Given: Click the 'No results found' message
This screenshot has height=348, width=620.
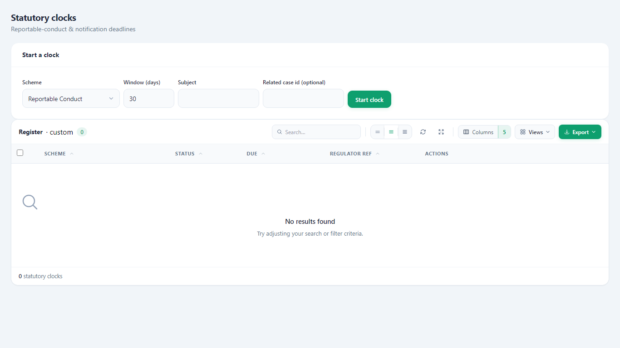Looking at the screenshot, I should [x=310, y=222].
